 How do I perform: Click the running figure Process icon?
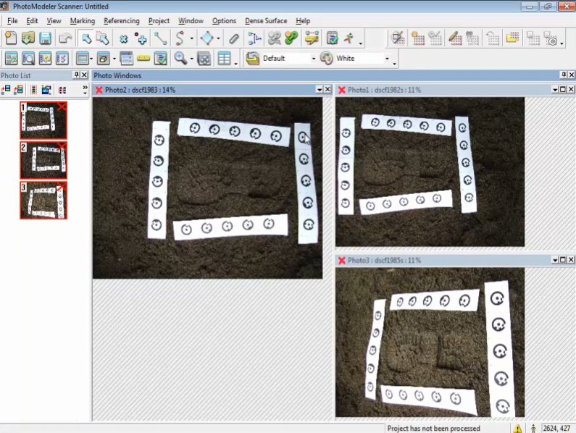(348, 38)
